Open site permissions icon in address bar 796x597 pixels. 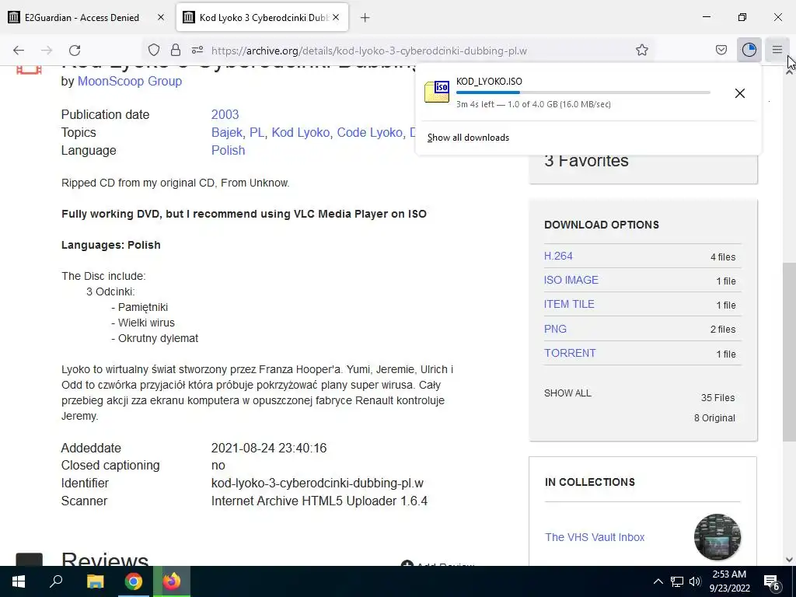pyautogui.click(x=197, y=50)
